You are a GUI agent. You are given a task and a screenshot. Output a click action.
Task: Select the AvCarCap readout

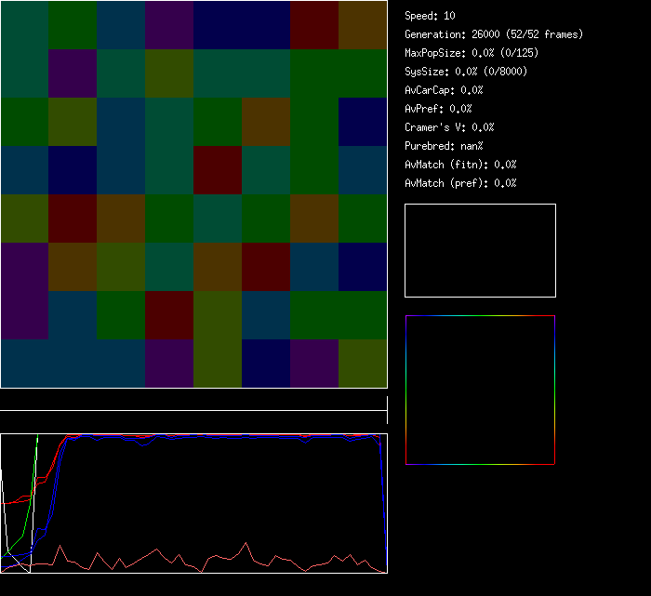click(x=444, y=90)
